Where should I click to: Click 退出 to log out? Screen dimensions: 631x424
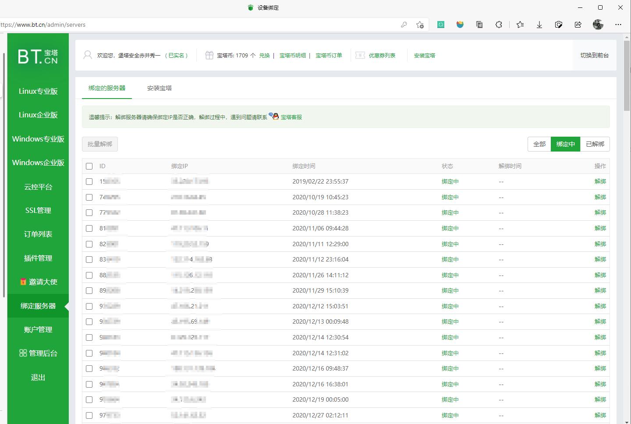[x=38, y=377]
